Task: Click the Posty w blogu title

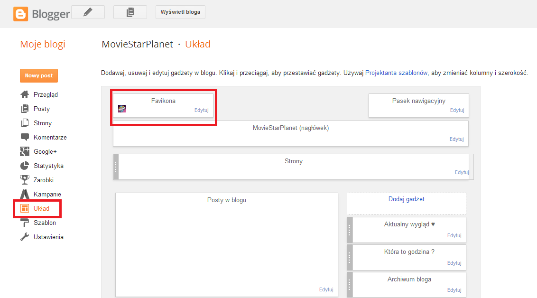Action: 226,200
